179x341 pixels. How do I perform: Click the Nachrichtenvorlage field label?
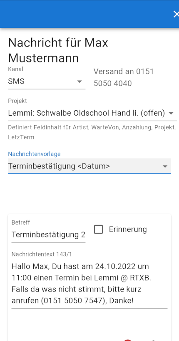[x=34, y=154]
